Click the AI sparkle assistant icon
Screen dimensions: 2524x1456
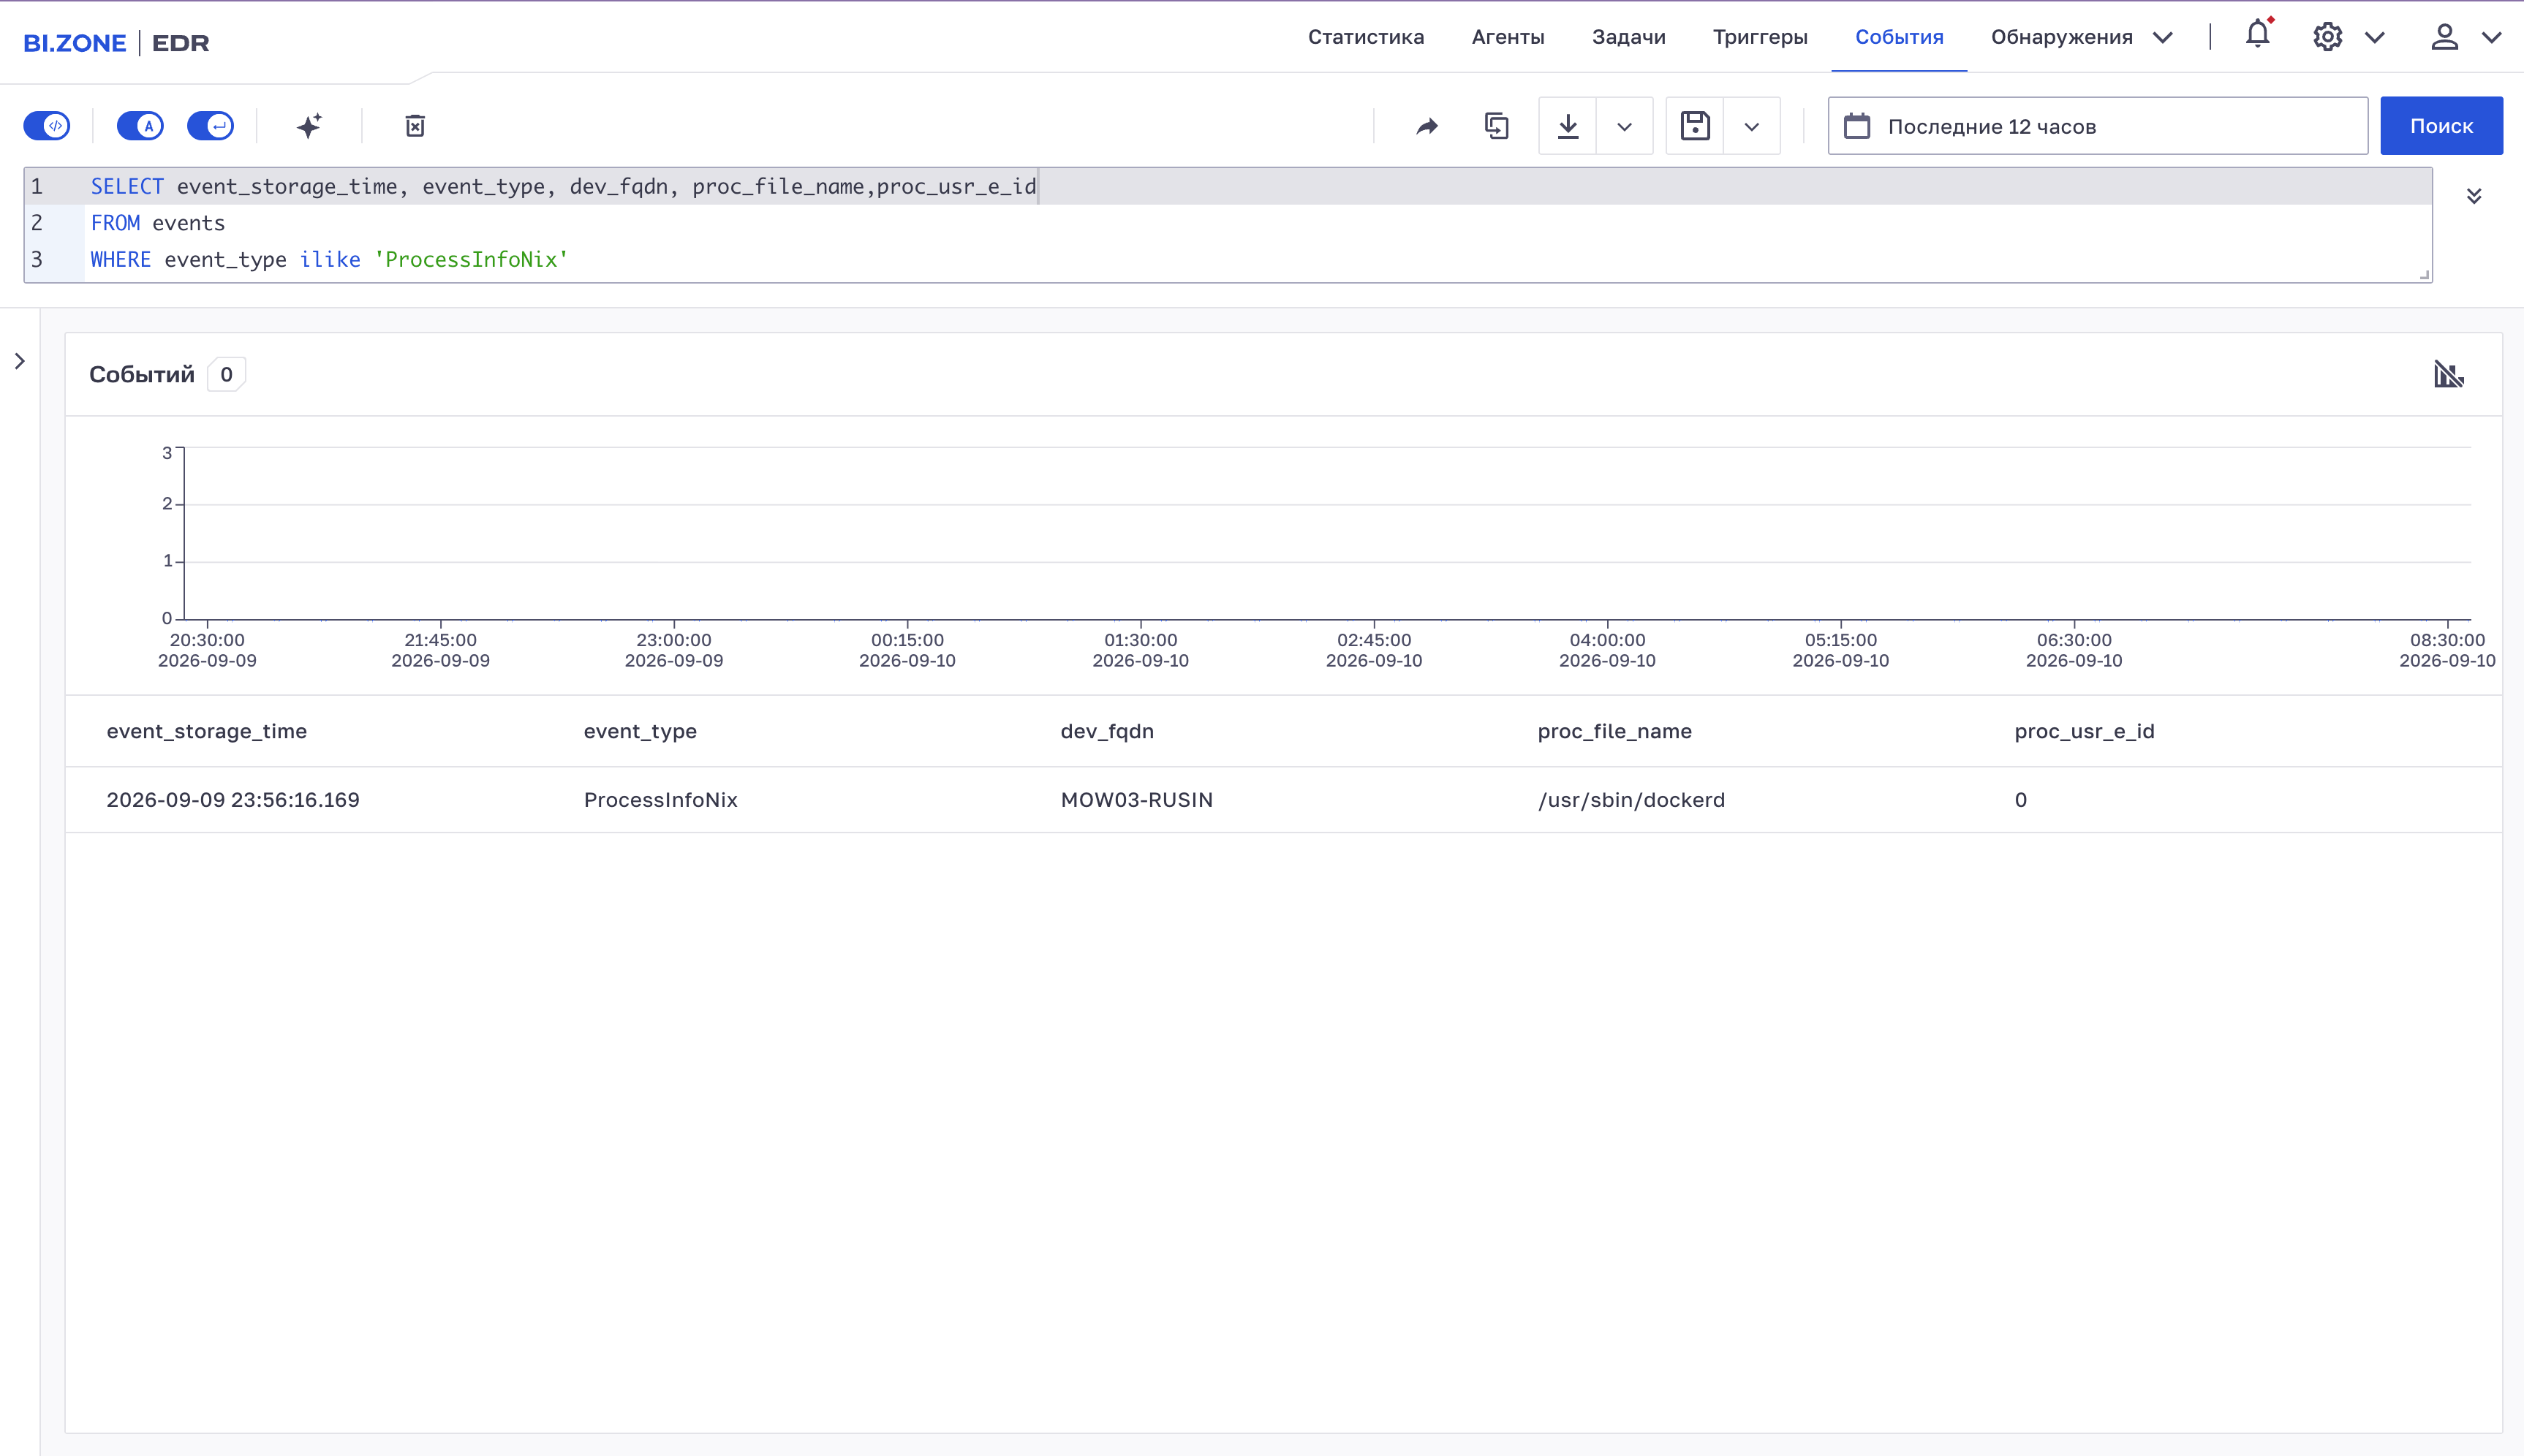click(309, 126)
